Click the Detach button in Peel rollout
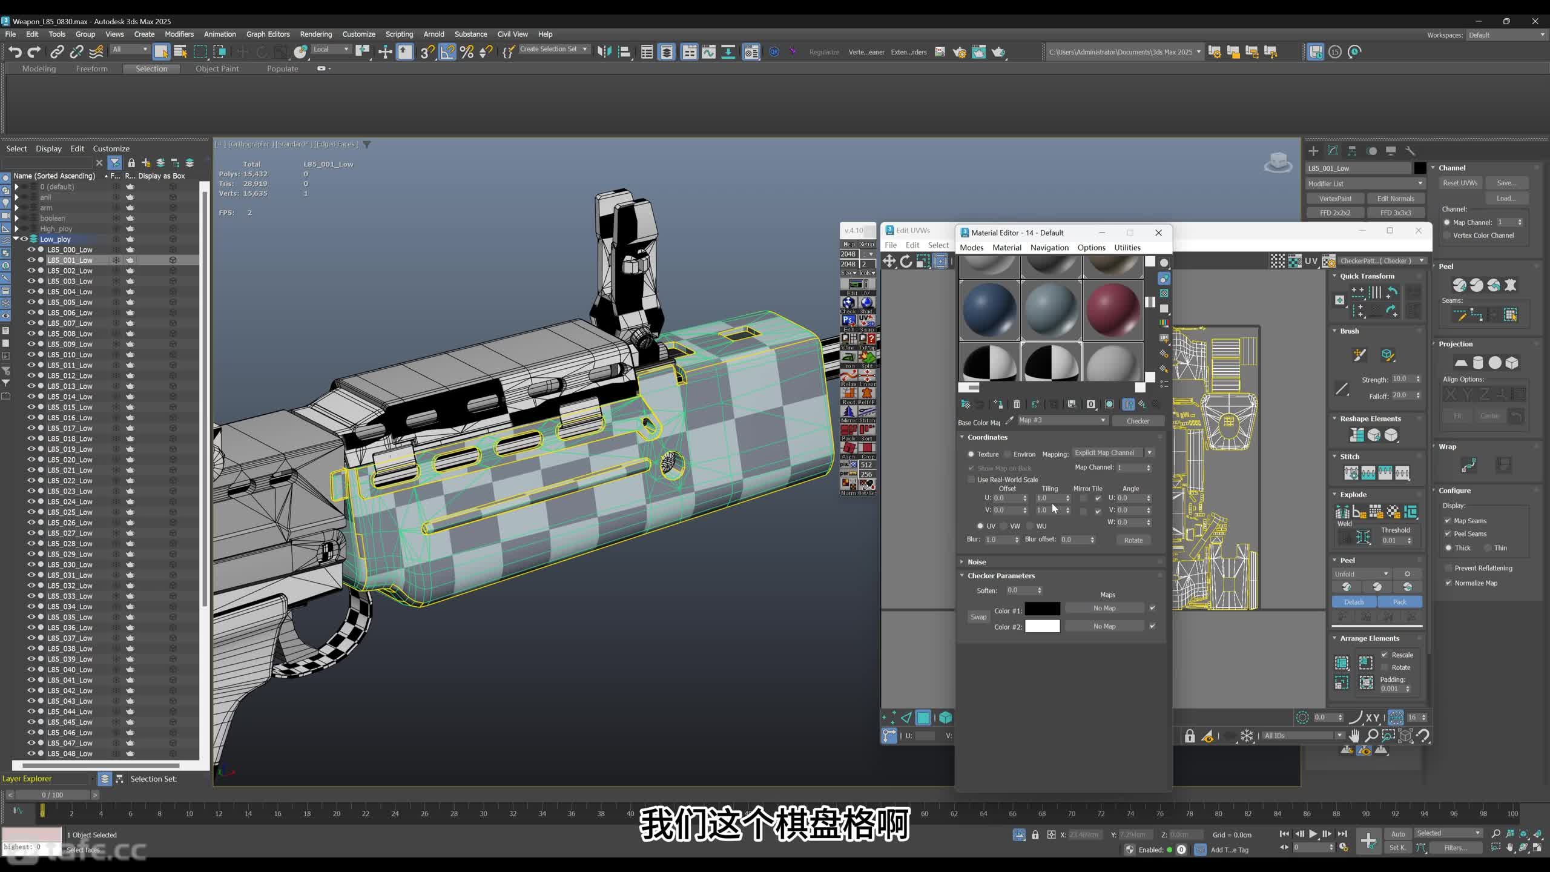 pyautogui.click(x=1354, y=602)
